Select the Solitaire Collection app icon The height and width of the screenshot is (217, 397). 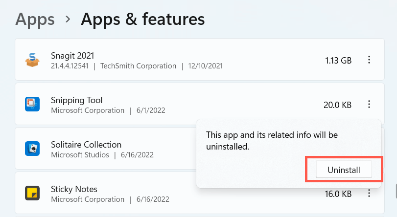(32, 149)
